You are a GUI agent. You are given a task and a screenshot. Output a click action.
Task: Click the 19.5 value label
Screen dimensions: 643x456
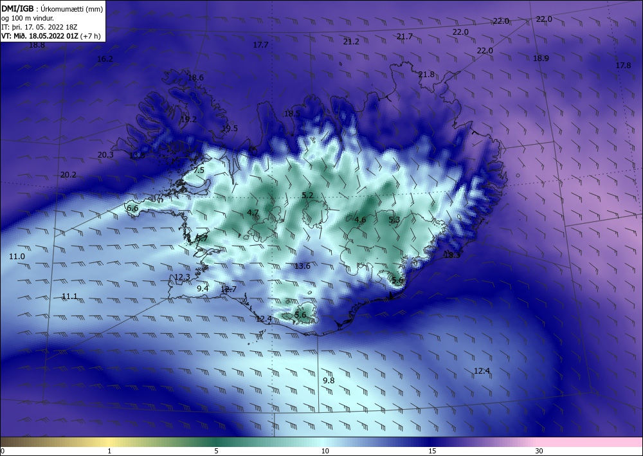pos(230,129)
